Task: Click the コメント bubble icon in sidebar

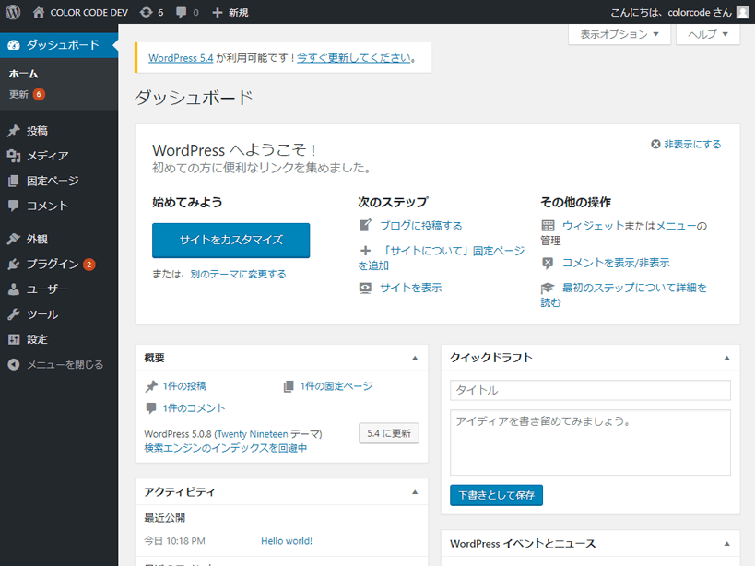Action: [14, 206]
